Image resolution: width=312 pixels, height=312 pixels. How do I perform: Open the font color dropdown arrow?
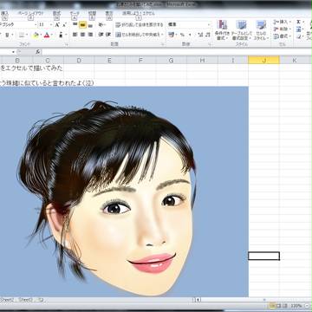click(x=51, y=35)
